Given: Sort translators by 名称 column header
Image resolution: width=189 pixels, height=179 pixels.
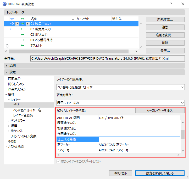Looking at the screenshot, I should click(52, 19).
